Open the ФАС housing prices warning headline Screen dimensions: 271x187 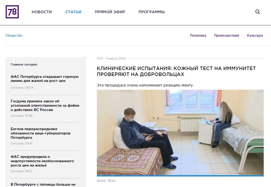pyautogui.click(x=42, y=161)
